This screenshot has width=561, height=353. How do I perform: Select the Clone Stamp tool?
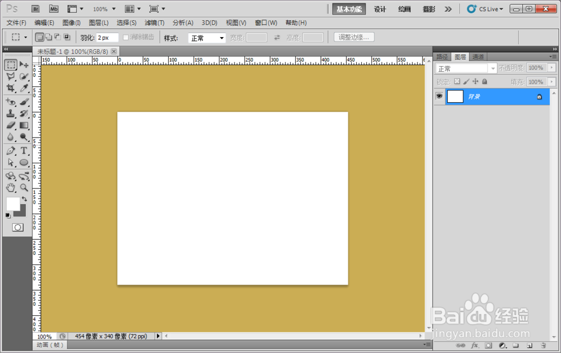tap(11, 113)
